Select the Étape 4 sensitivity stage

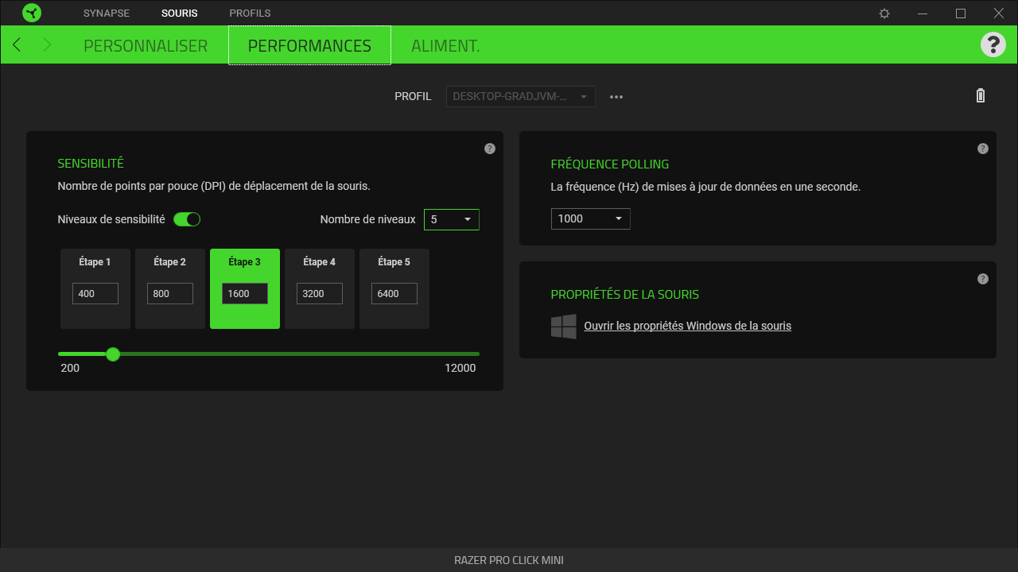click(320, 289)
